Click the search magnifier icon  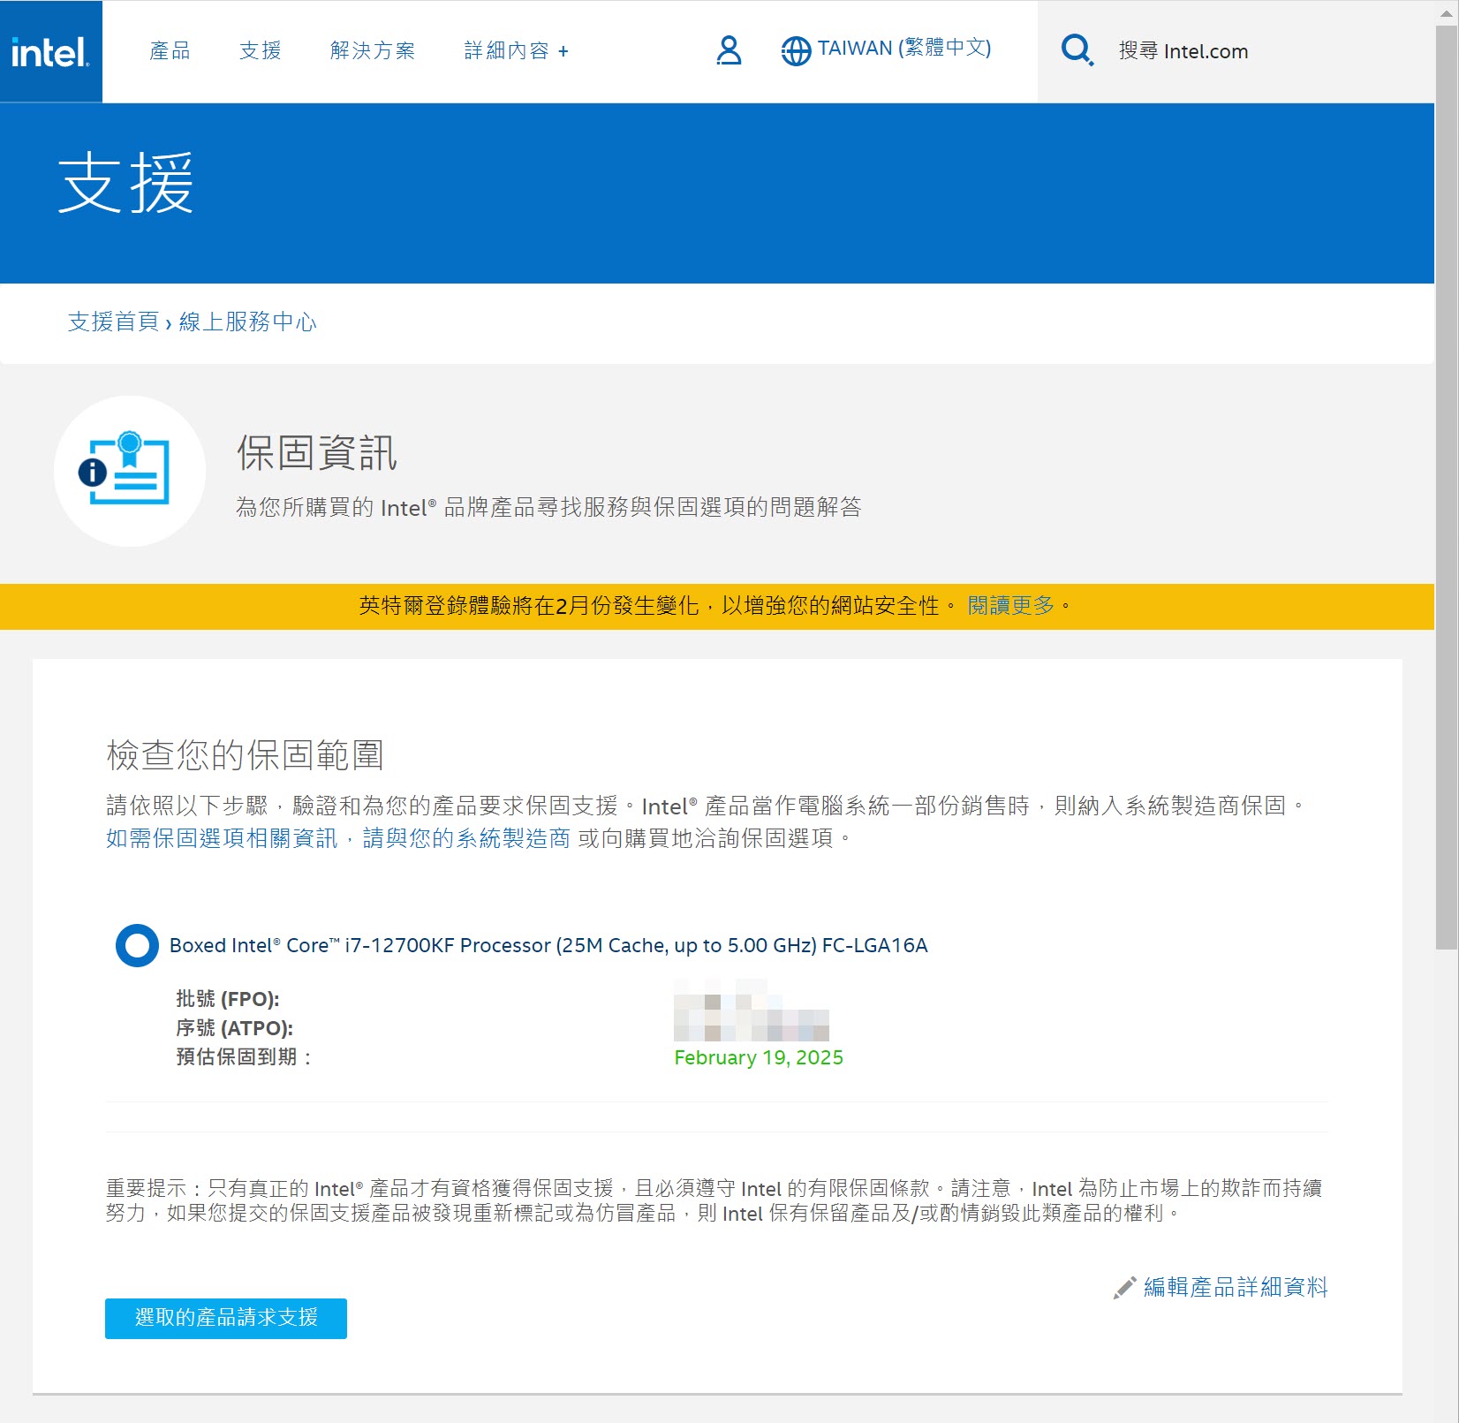tap(1077, 50)
